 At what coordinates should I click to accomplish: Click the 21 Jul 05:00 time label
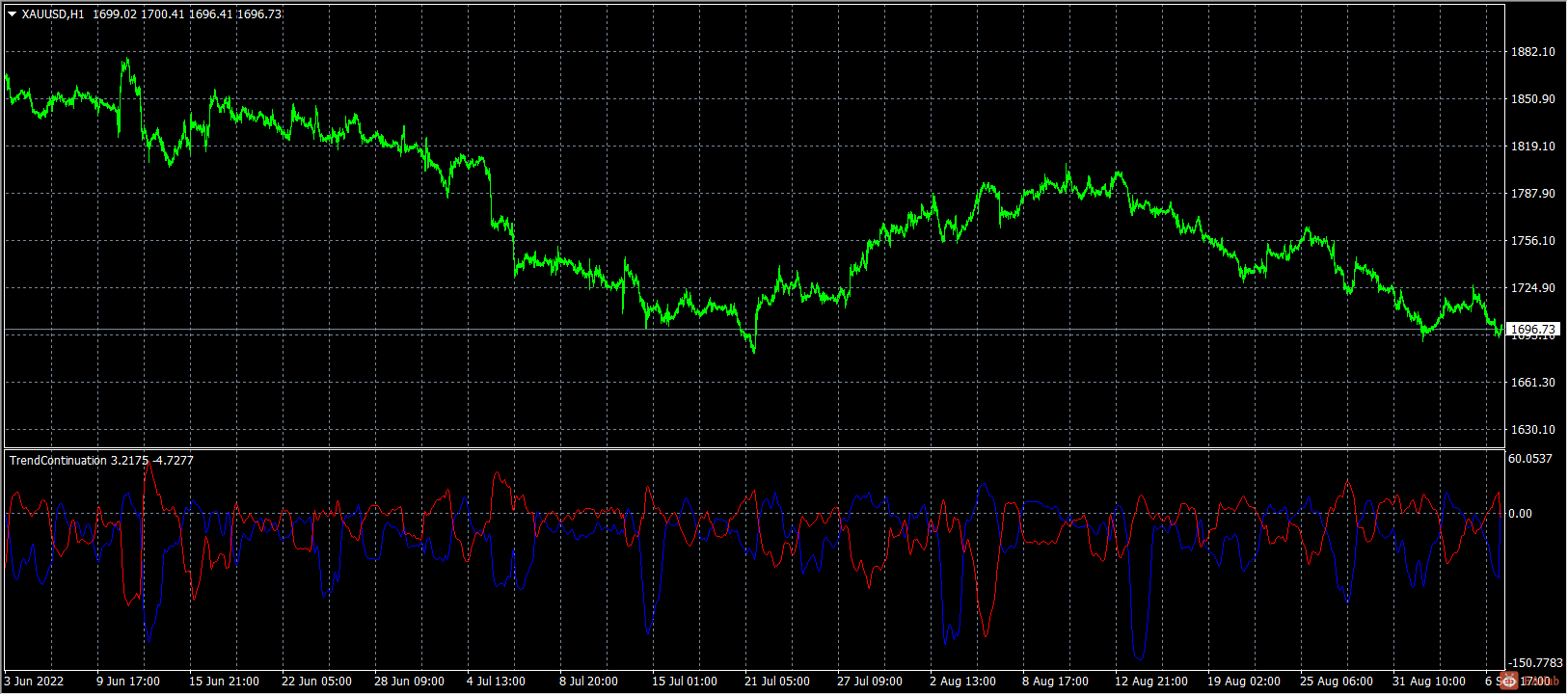776,682
